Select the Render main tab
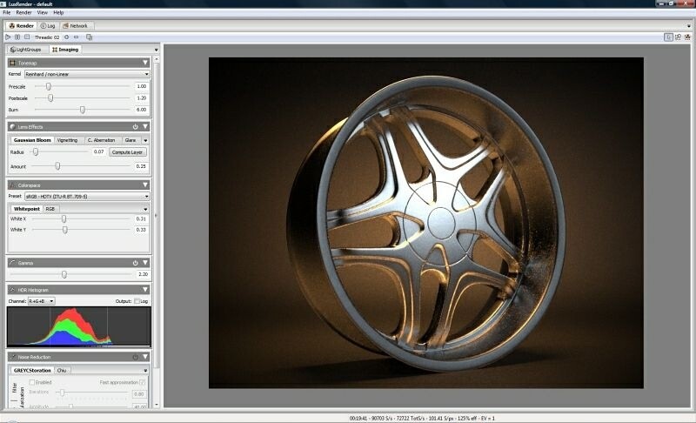 tap(21, 26)
